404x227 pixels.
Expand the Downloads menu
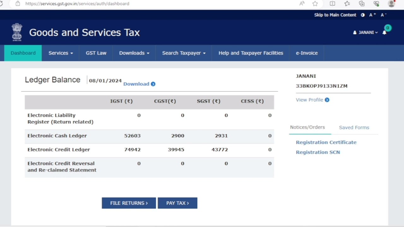click(x=134, y=53)
